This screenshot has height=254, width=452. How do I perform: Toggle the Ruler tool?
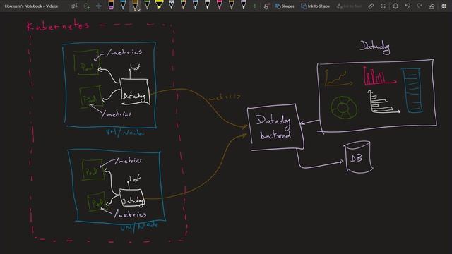[x=371, y=6]
